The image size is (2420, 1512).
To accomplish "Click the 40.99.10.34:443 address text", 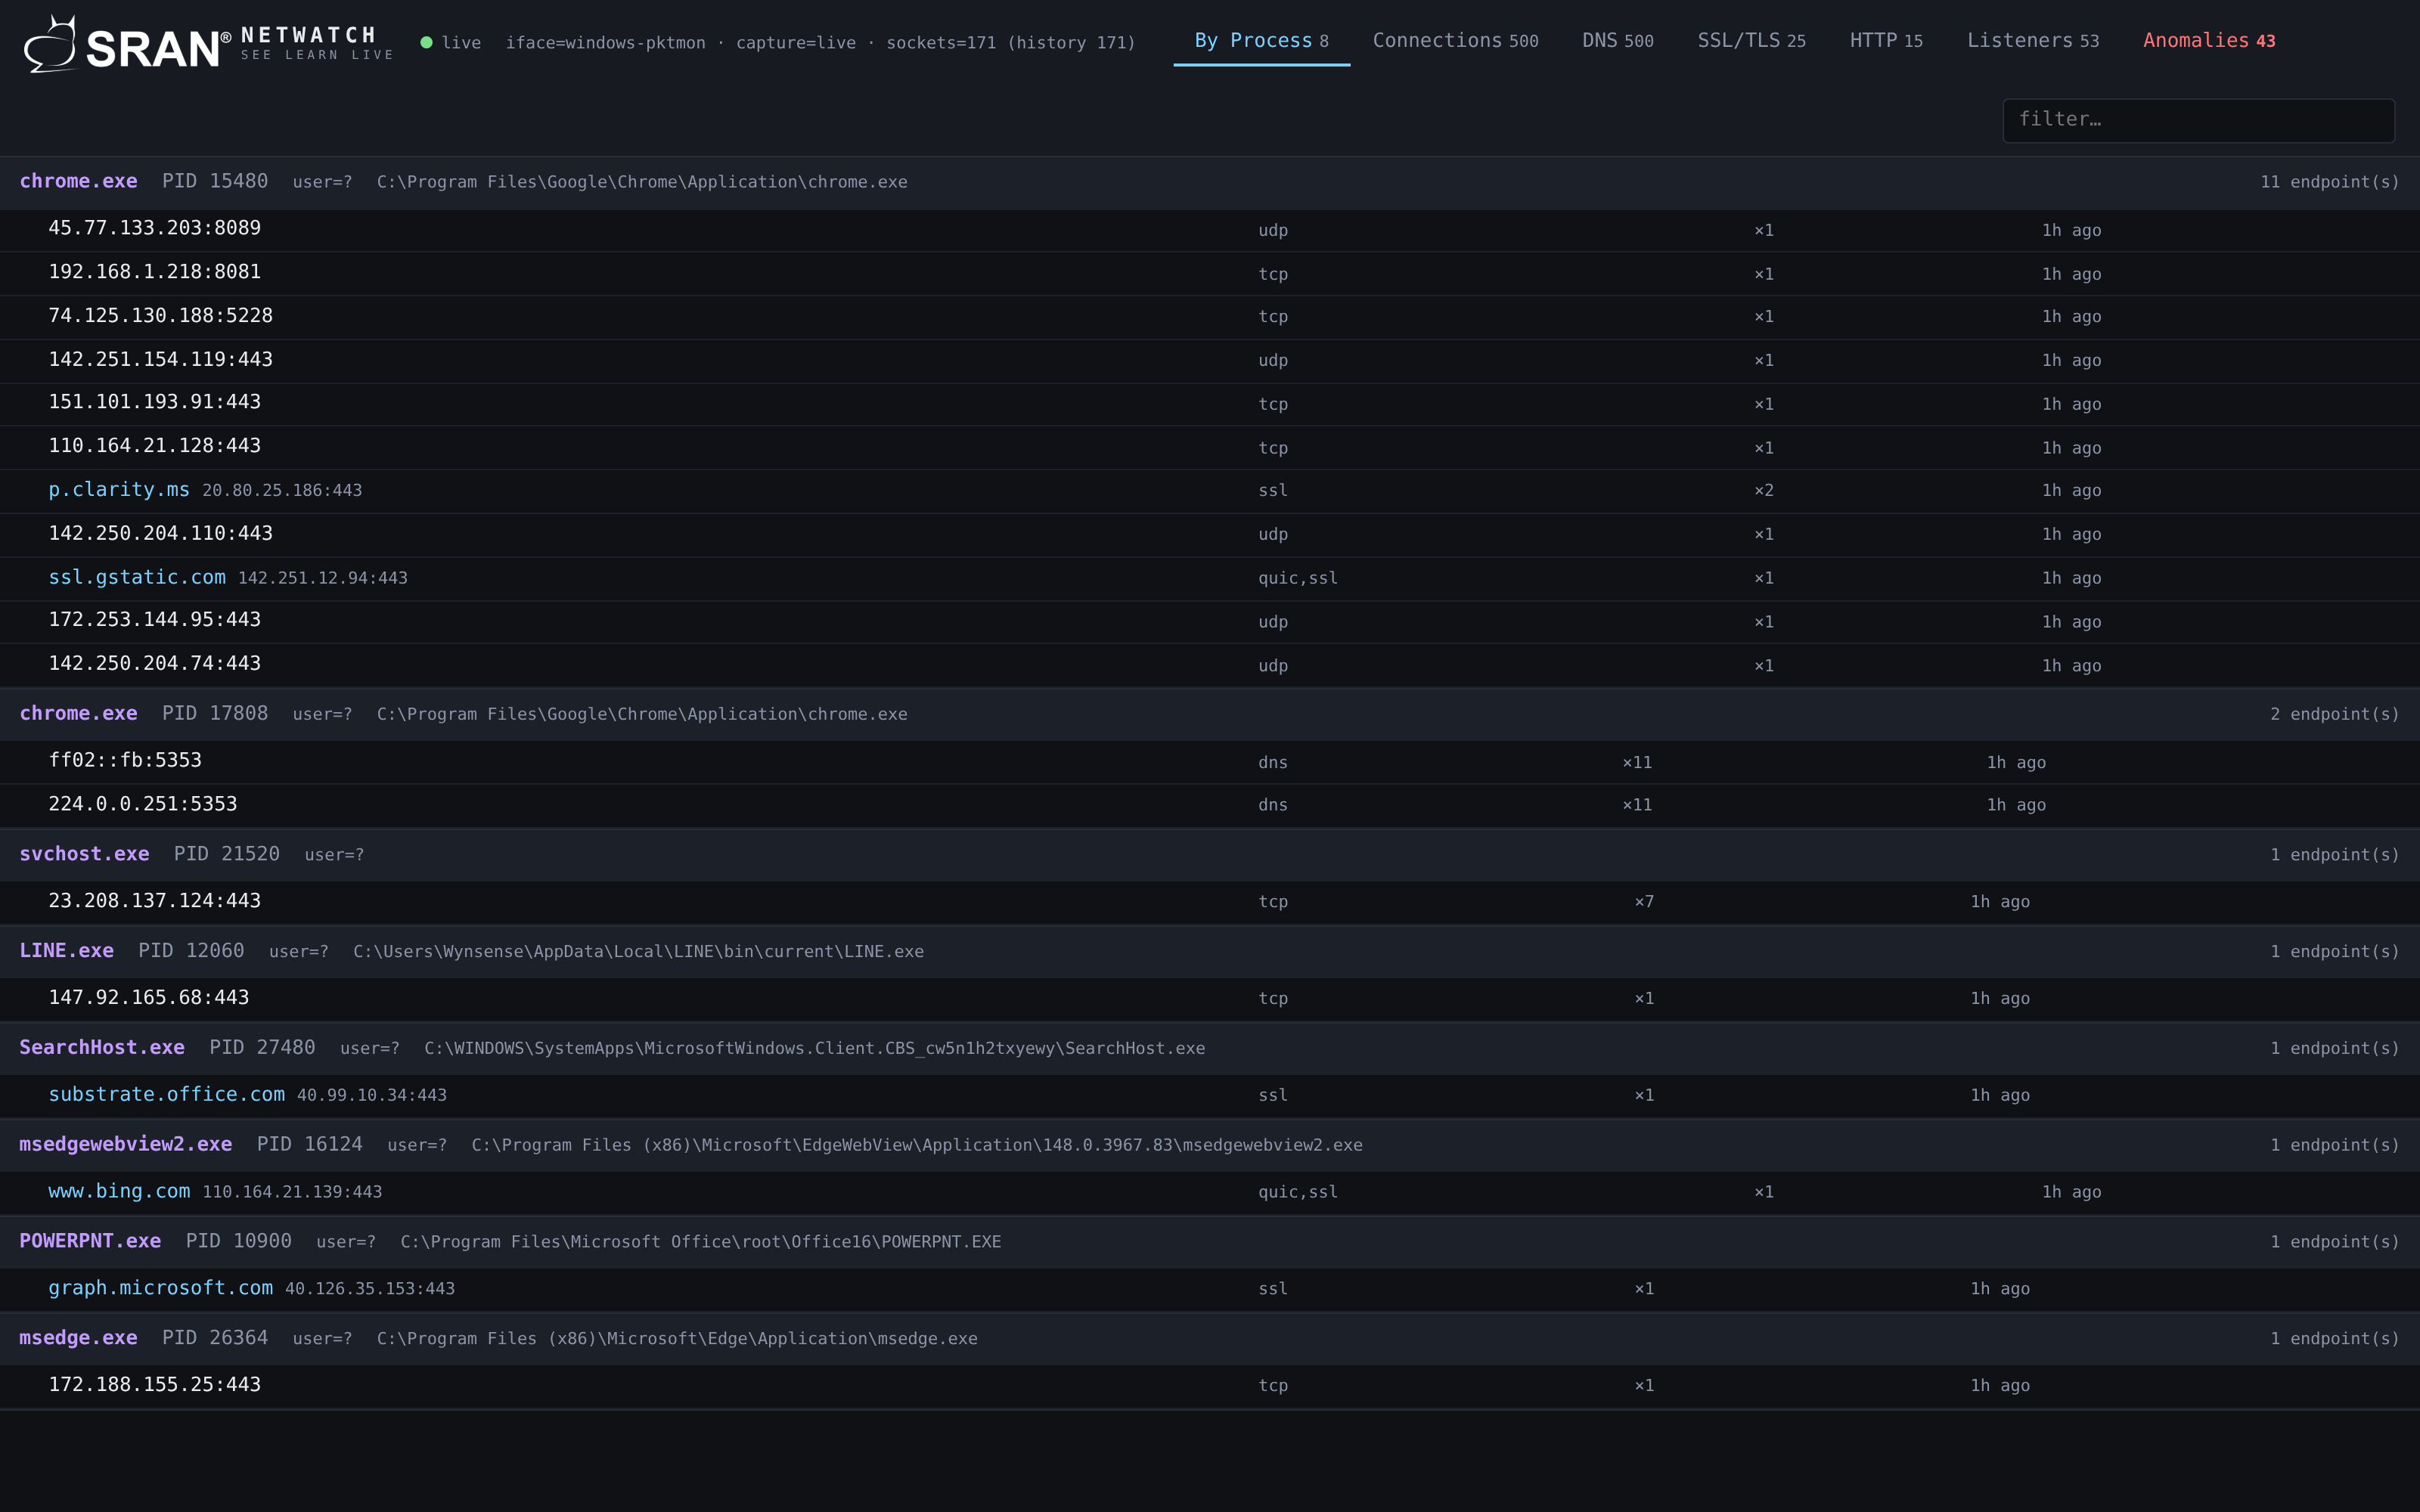I will point(372,1096).
